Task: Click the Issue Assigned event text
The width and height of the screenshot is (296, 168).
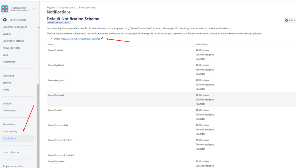Action: click(56, 80)
